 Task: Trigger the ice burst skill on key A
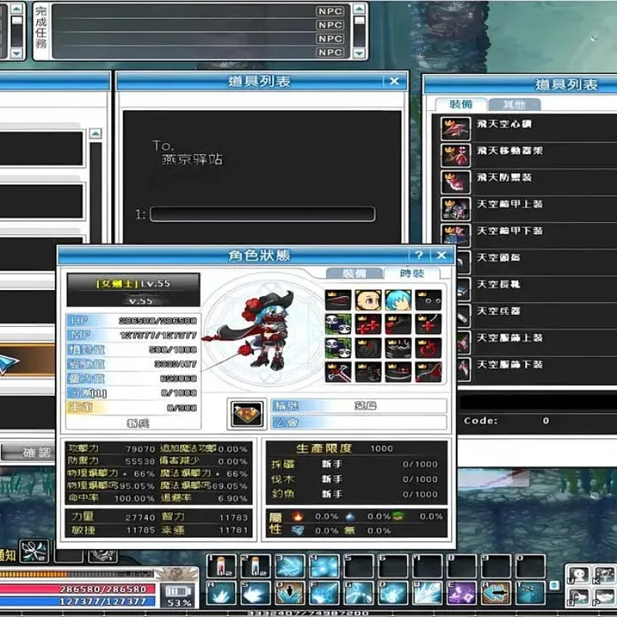(x=221, y=592)
